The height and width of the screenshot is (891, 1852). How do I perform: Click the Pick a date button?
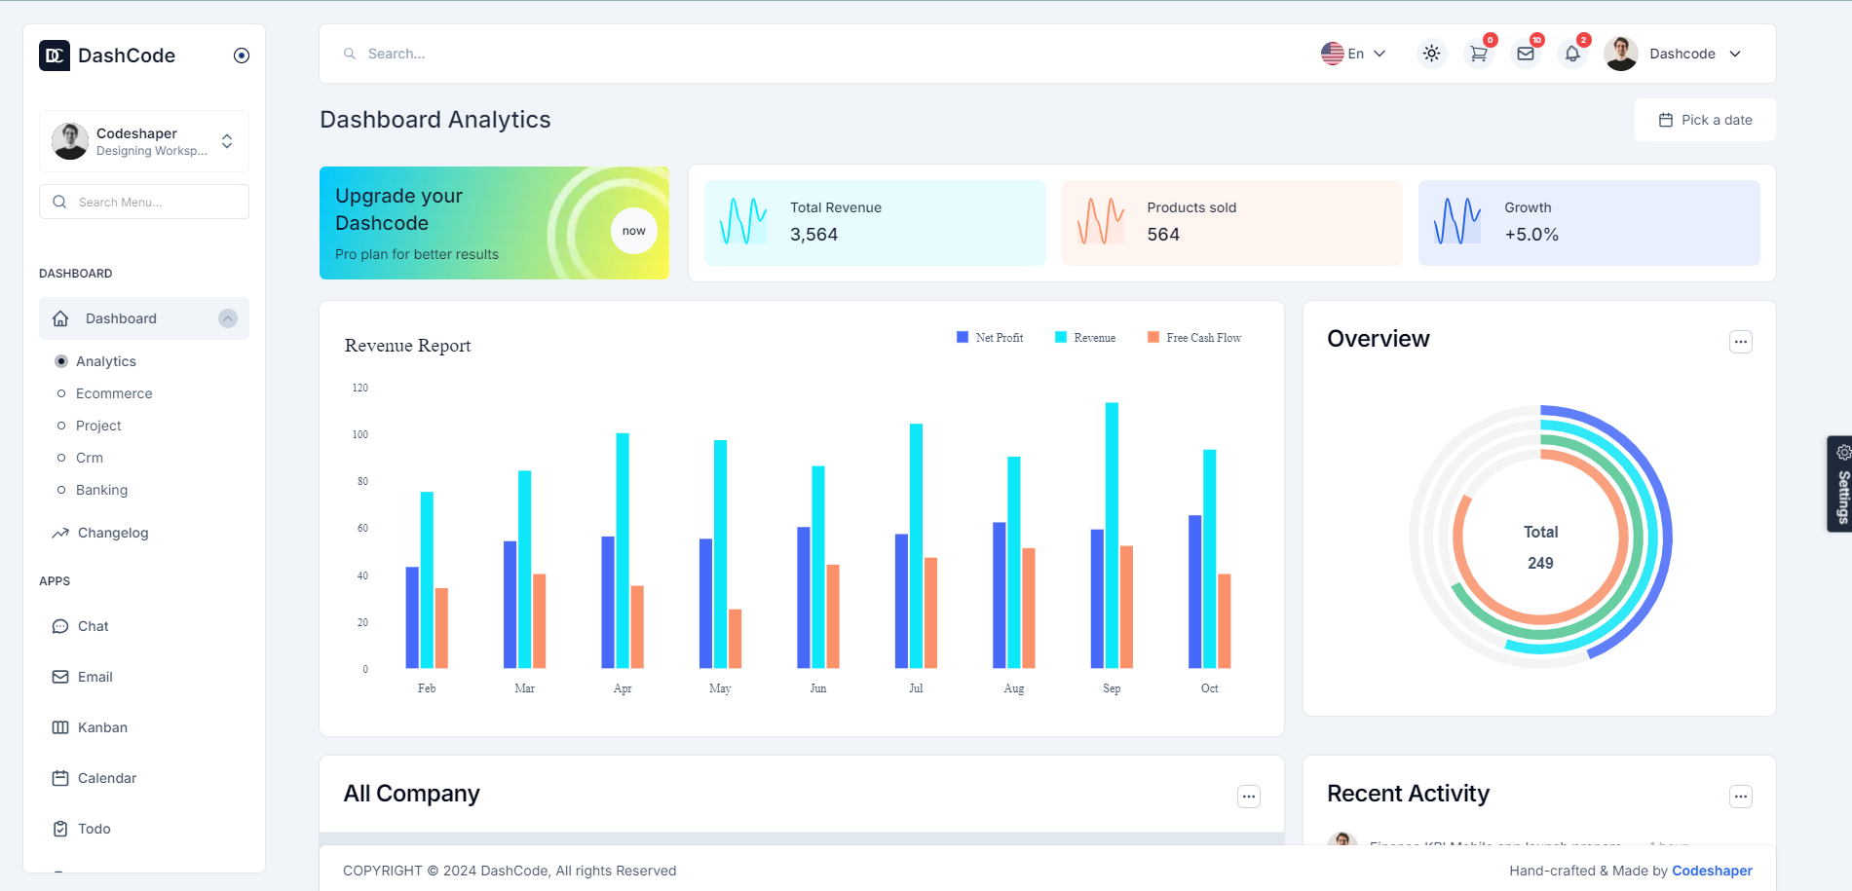click(1704, 119)
